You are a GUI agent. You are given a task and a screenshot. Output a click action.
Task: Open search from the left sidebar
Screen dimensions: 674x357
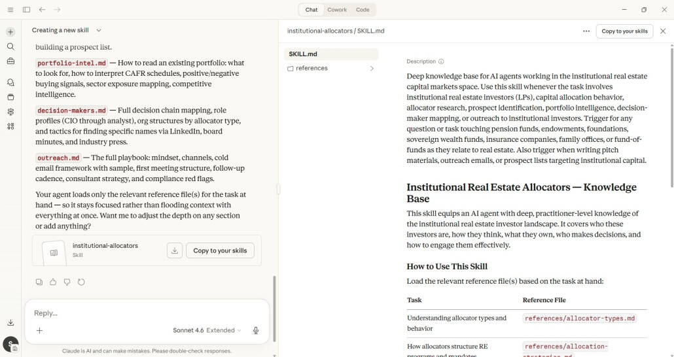[x=10, y=46]
